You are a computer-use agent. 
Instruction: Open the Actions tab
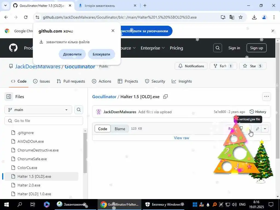tap(101, 81)
